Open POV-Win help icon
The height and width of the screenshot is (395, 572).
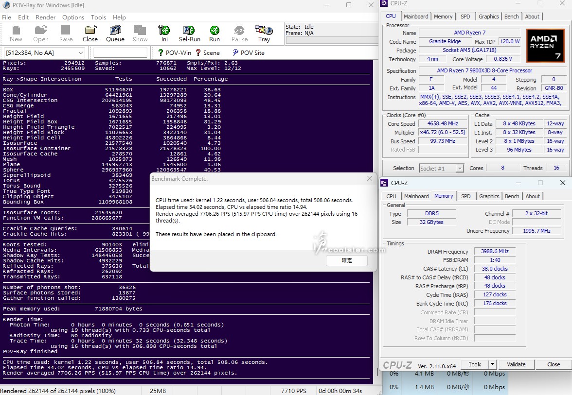pyautogui.click(x=174, y=53)
